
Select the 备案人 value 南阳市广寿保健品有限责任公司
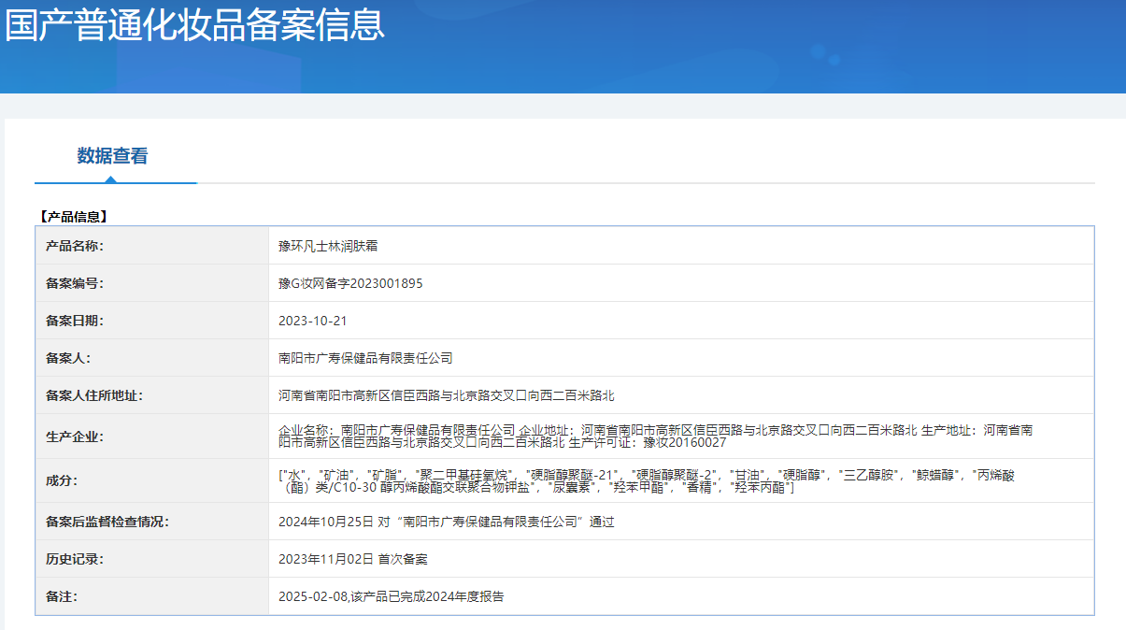365,358
